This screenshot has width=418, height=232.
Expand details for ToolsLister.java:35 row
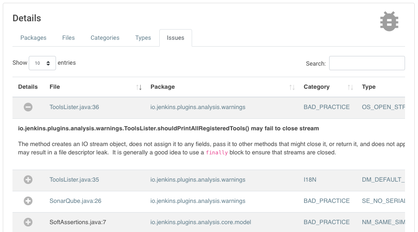[x=28, y=180]
